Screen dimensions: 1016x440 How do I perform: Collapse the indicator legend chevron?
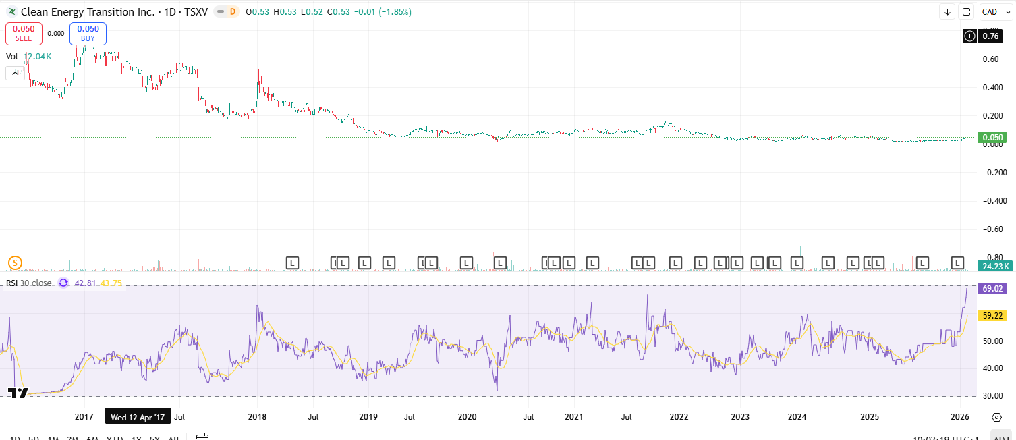pyautogui.click(x=15, y=73)
